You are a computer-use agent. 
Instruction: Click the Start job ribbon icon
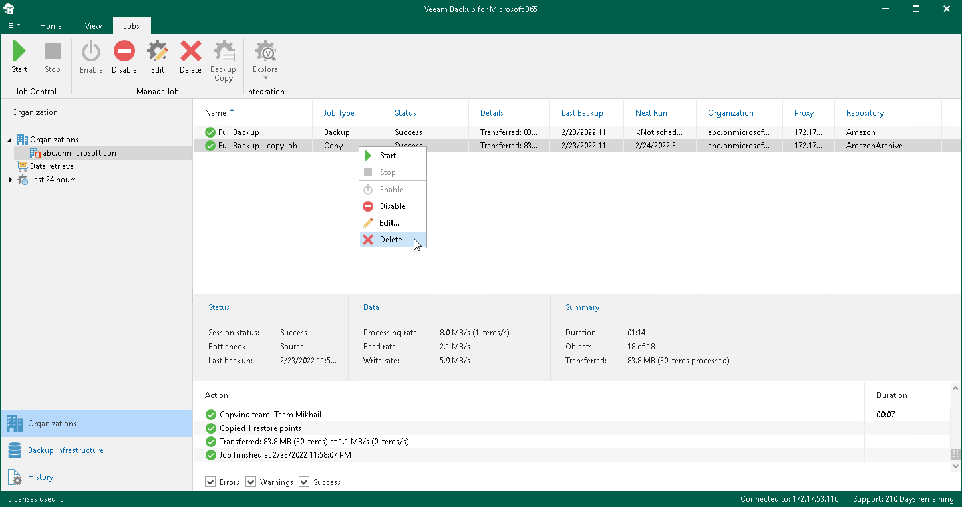point(19,52)
